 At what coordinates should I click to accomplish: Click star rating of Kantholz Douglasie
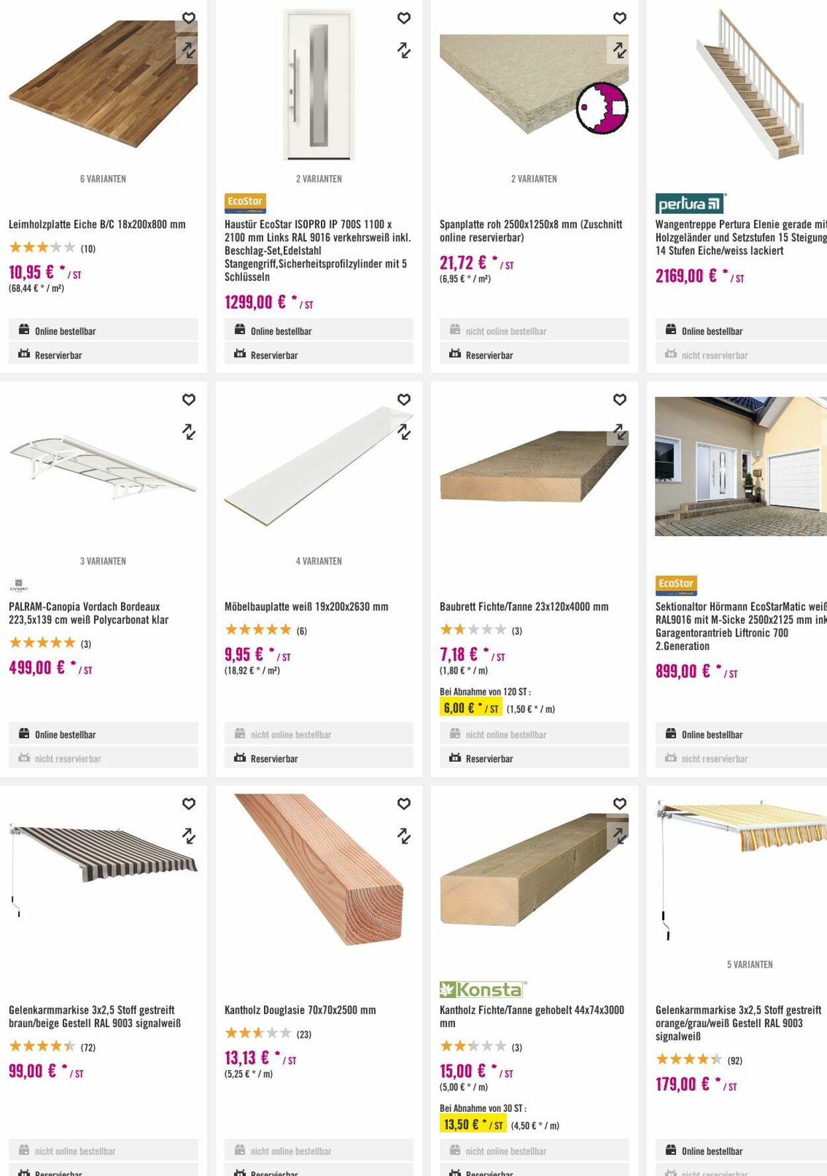pyautogui.click(x=258, y=1033)
